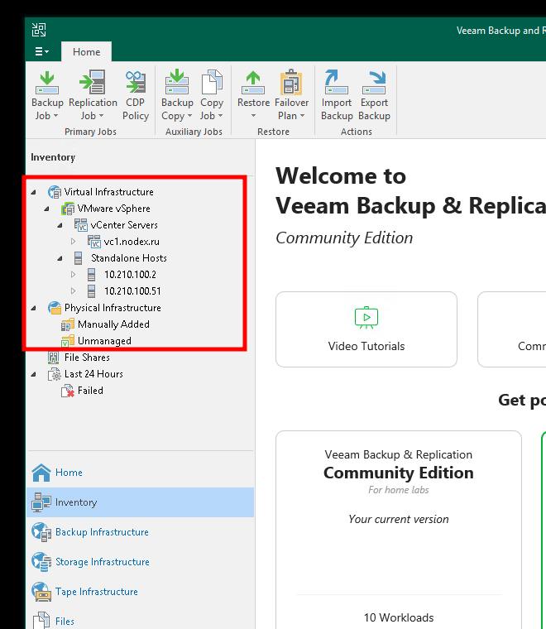The height and width of the screenshot is (629, 546).
Task: Select the Manually Added label in the tree
Action: click(113, 324)
